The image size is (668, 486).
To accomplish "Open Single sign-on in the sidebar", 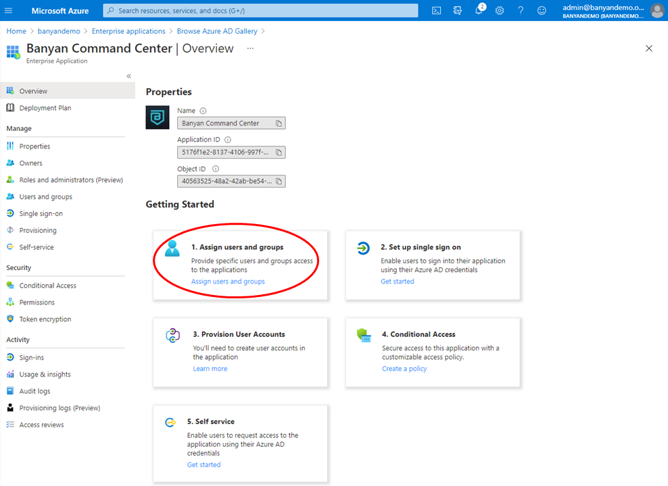I will 41,213.
